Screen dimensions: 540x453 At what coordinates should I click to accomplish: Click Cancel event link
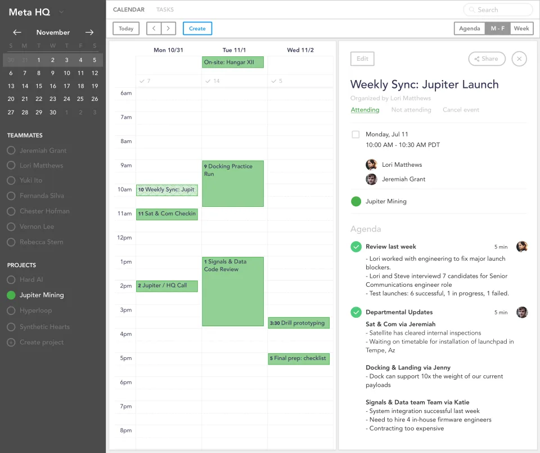coord(461,110)
